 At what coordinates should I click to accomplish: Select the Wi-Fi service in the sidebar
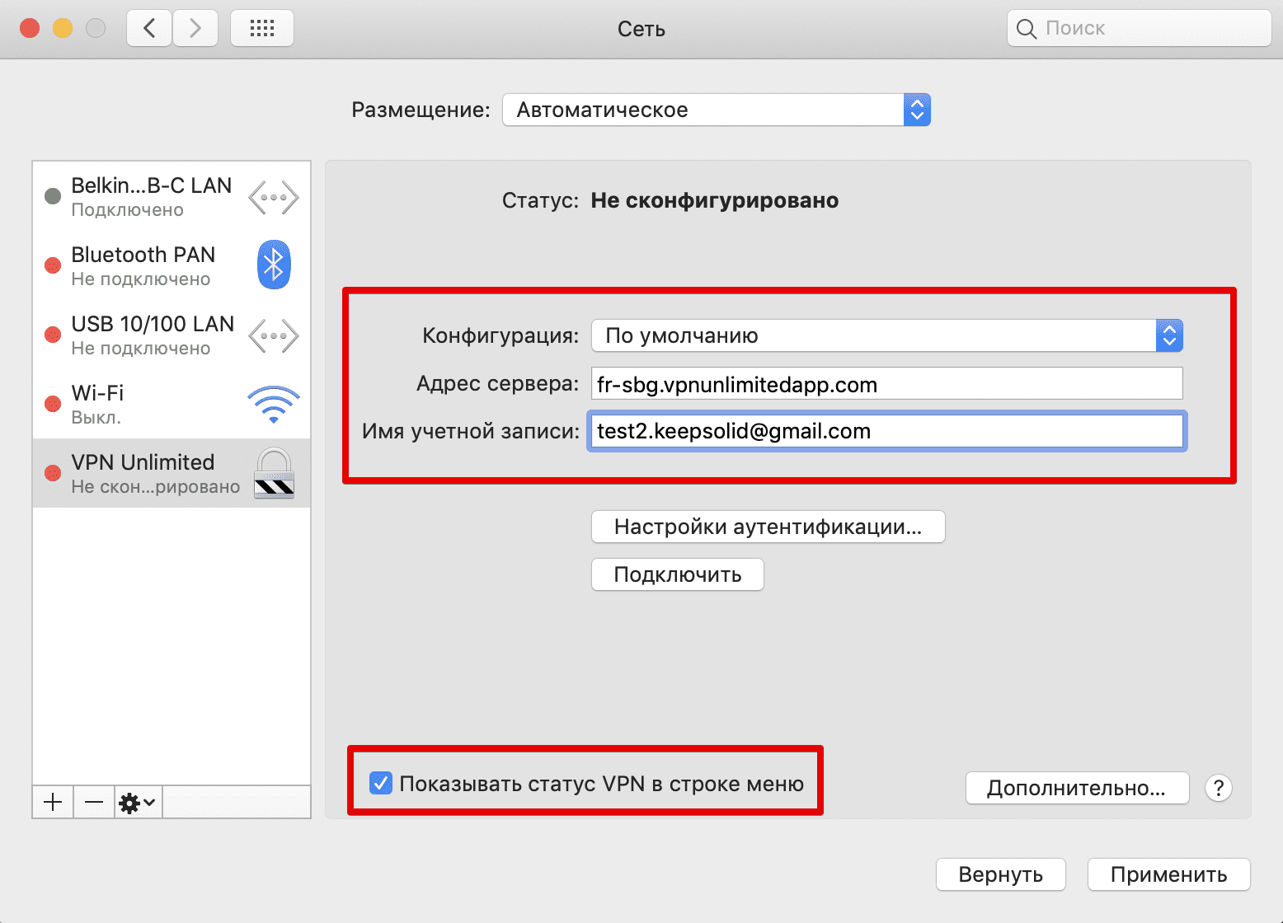(x=132, y=404)
